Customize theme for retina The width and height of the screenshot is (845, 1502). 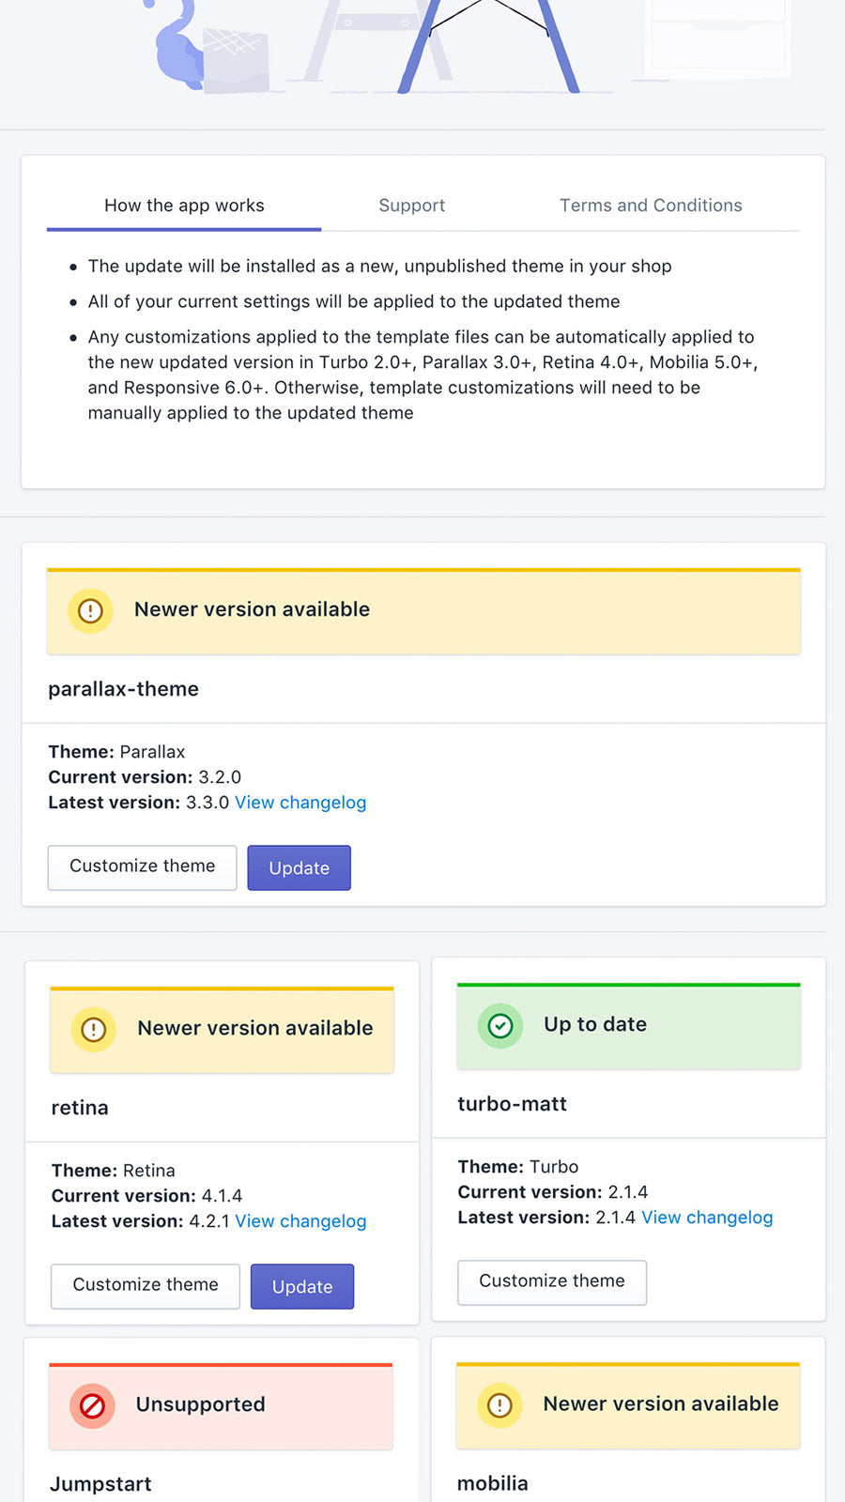(146, 1285)
